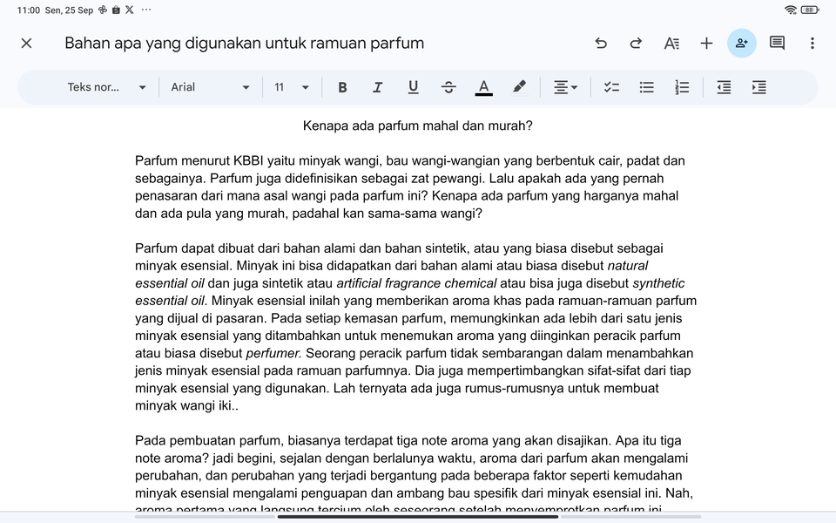Click the horizontal scrollbar at the bottom
Screen dimensions: 836x523
[x=418, y=517]
